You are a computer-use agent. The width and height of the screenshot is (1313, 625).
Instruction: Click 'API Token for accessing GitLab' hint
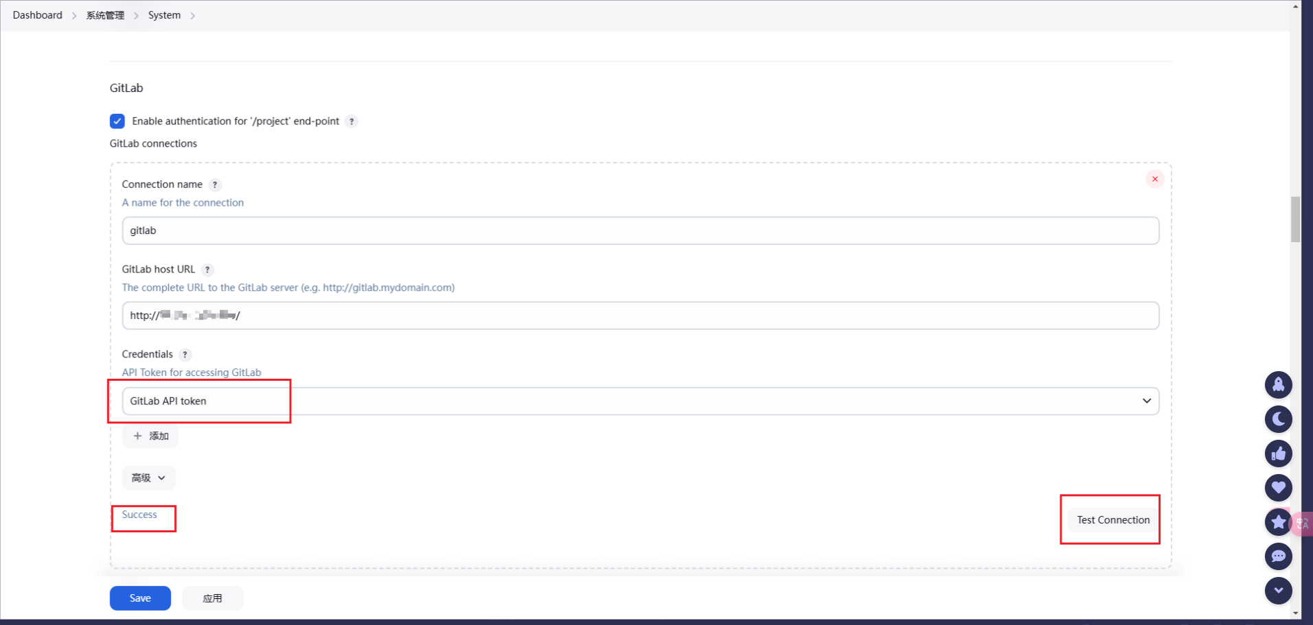click(x=192, y=373)
